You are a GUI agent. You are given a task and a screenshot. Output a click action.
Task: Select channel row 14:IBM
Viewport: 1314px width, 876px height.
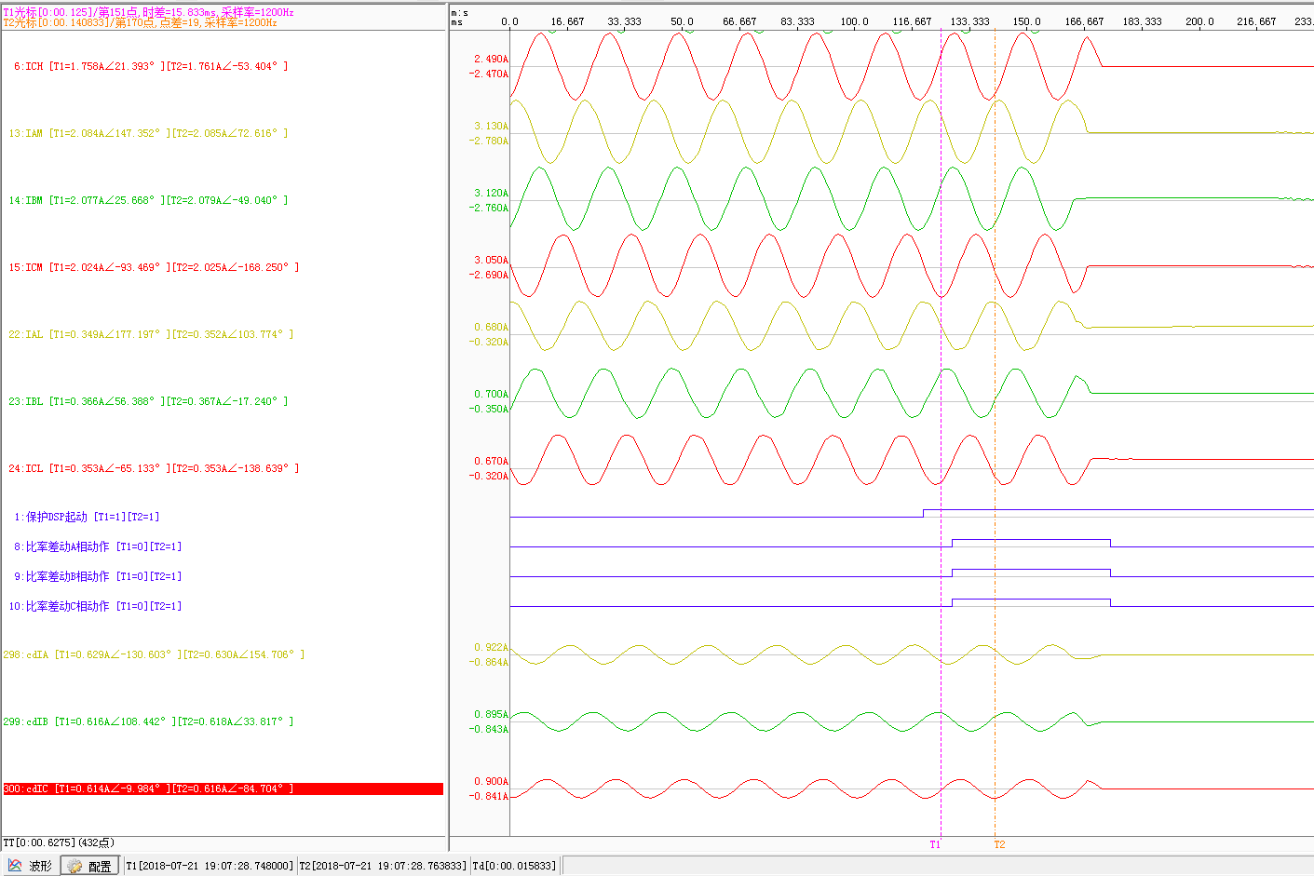click(x=148, y=201)
